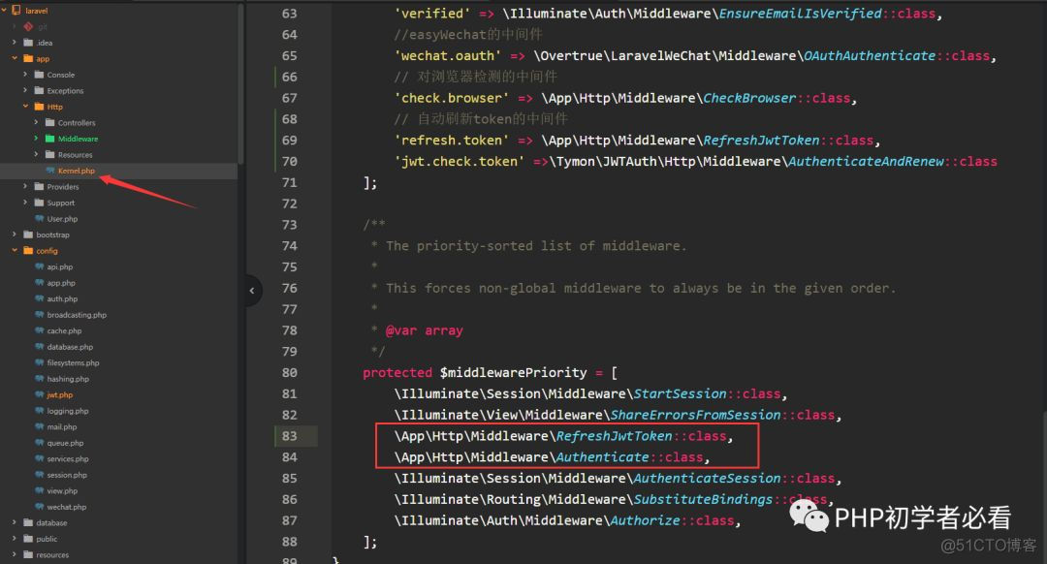The height and width of the screenshot is (564, 1047).
Task: Click the Exceptions folder icon
Action: 39,90
